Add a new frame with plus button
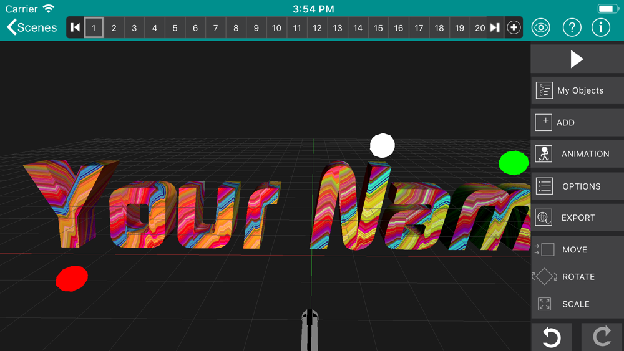Viewport: 624px width, 351px height. point(514,27)
